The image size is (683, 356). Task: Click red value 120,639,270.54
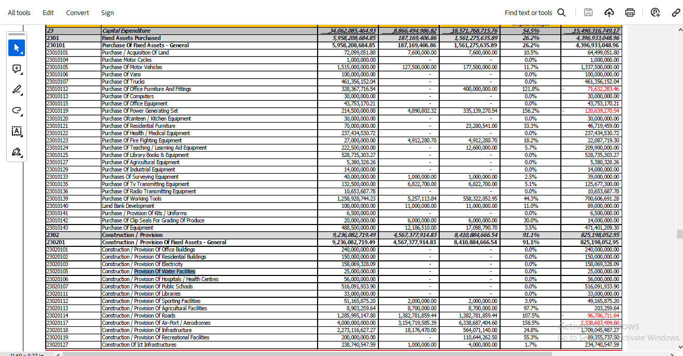(602, 111)
